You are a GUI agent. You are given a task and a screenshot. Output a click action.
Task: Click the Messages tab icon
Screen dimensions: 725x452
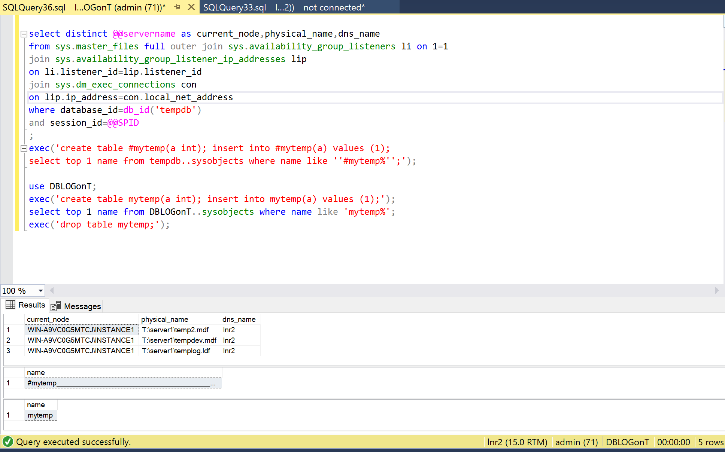[56, 306]
